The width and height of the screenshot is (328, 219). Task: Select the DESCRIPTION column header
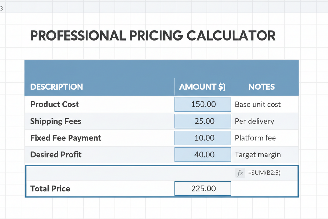56,87
